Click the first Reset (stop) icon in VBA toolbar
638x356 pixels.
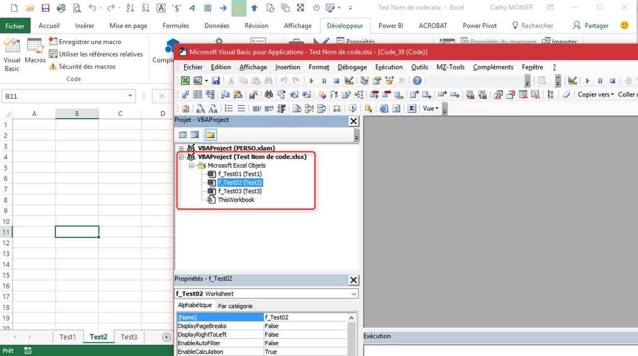click(336, 81)
